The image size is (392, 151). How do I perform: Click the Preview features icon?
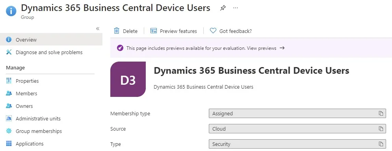click(x=154, y=31)
